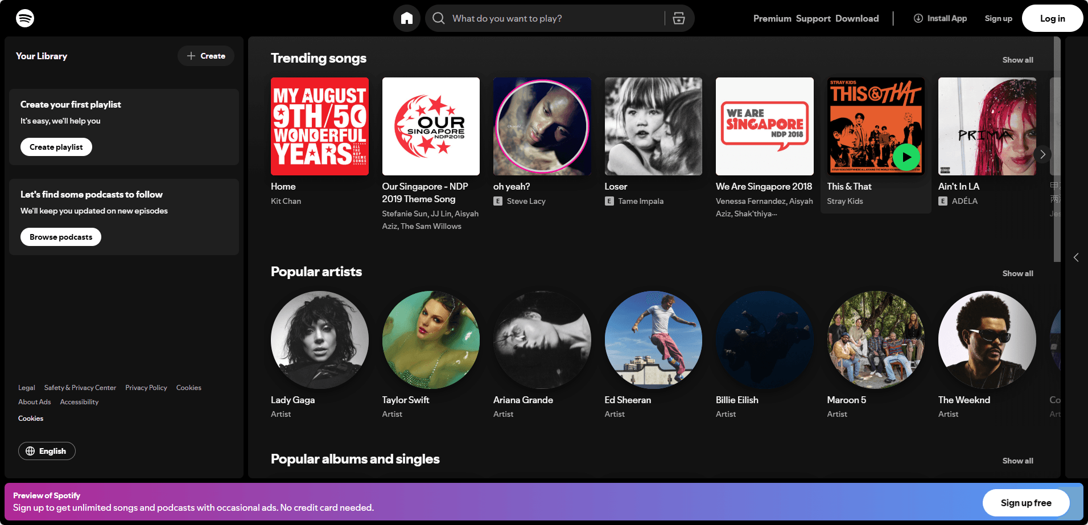Open the oh yeah? song cover
1088x525 pixels.
pos(542,126)
